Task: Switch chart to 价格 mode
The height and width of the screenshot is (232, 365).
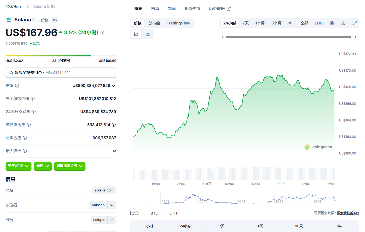Action: point(138,23)
